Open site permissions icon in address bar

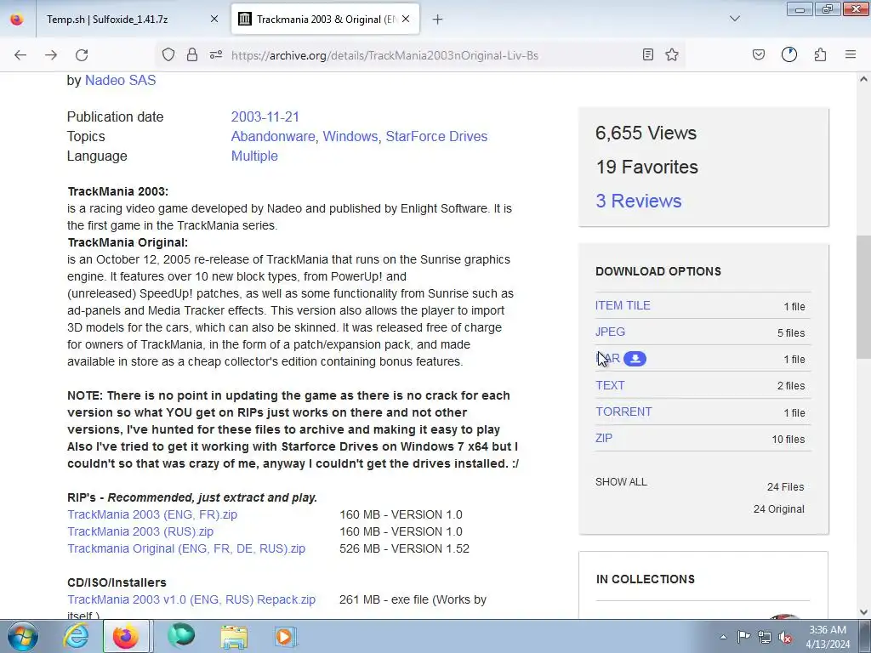(x=216, y=54)
